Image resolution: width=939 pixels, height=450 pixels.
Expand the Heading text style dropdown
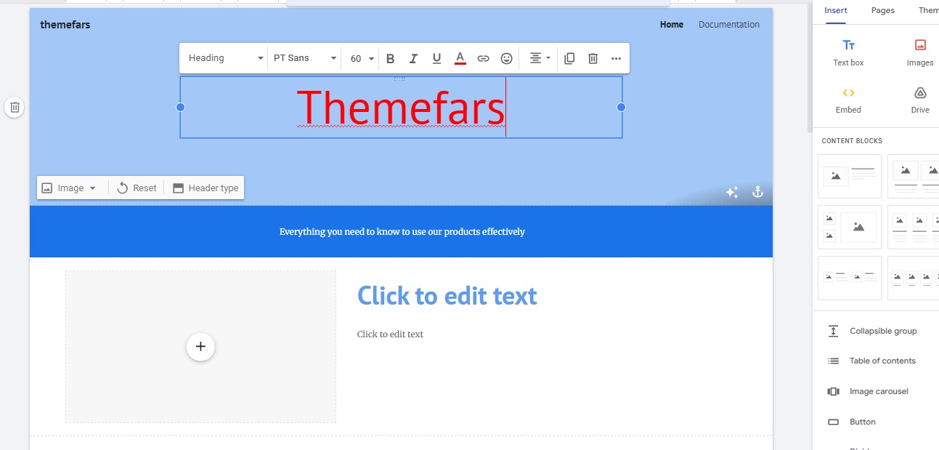[225, 58]
